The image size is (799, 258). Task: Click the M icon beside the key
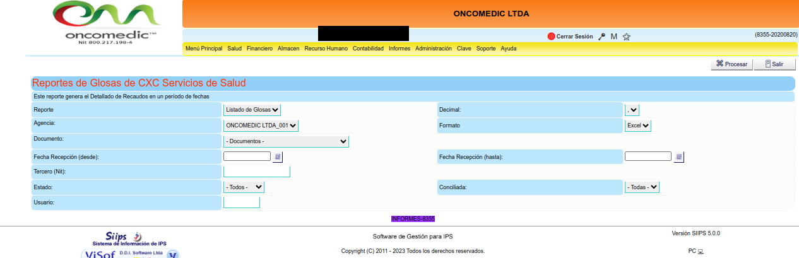tap(613, 37)
